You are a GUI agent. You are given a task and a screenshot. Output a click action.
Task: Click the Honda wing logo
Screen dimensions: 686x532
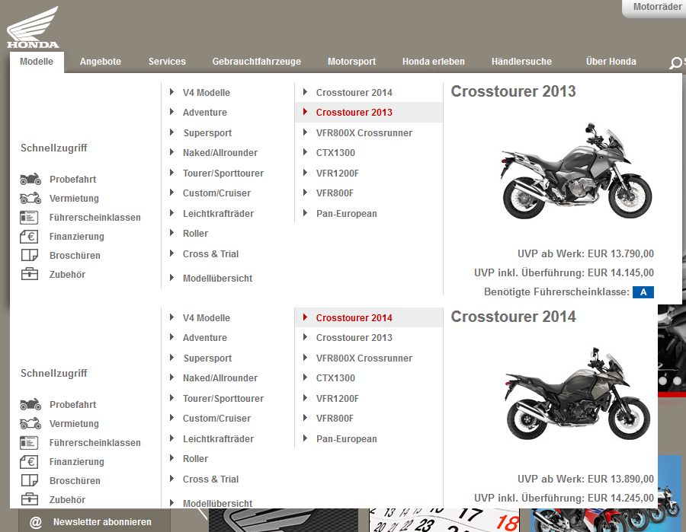[33, 27]
